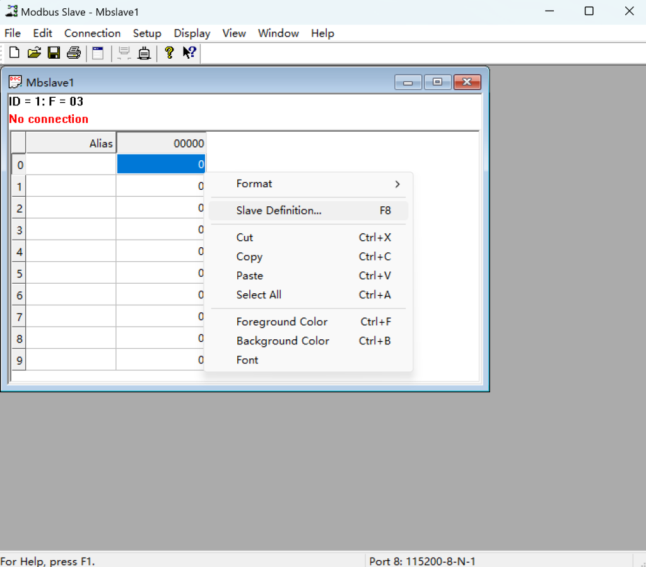
Task: Open the Connection menu
Action: point(92,33)
